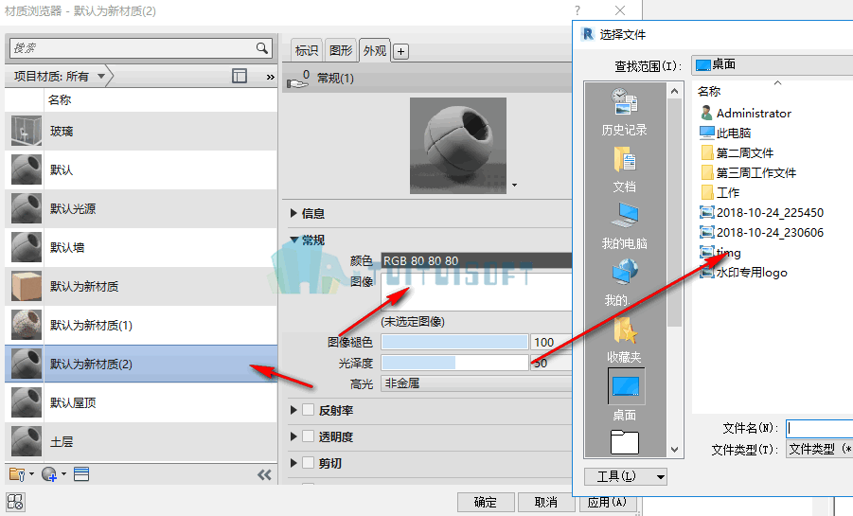Select the 2018-10-24_225450 file

tap(761, 212)
